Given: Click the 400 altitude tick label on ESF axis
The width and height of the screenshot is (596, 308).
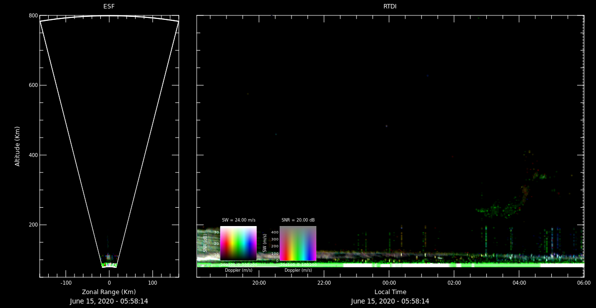Looking at the screenshot, I should pos(33,155).
